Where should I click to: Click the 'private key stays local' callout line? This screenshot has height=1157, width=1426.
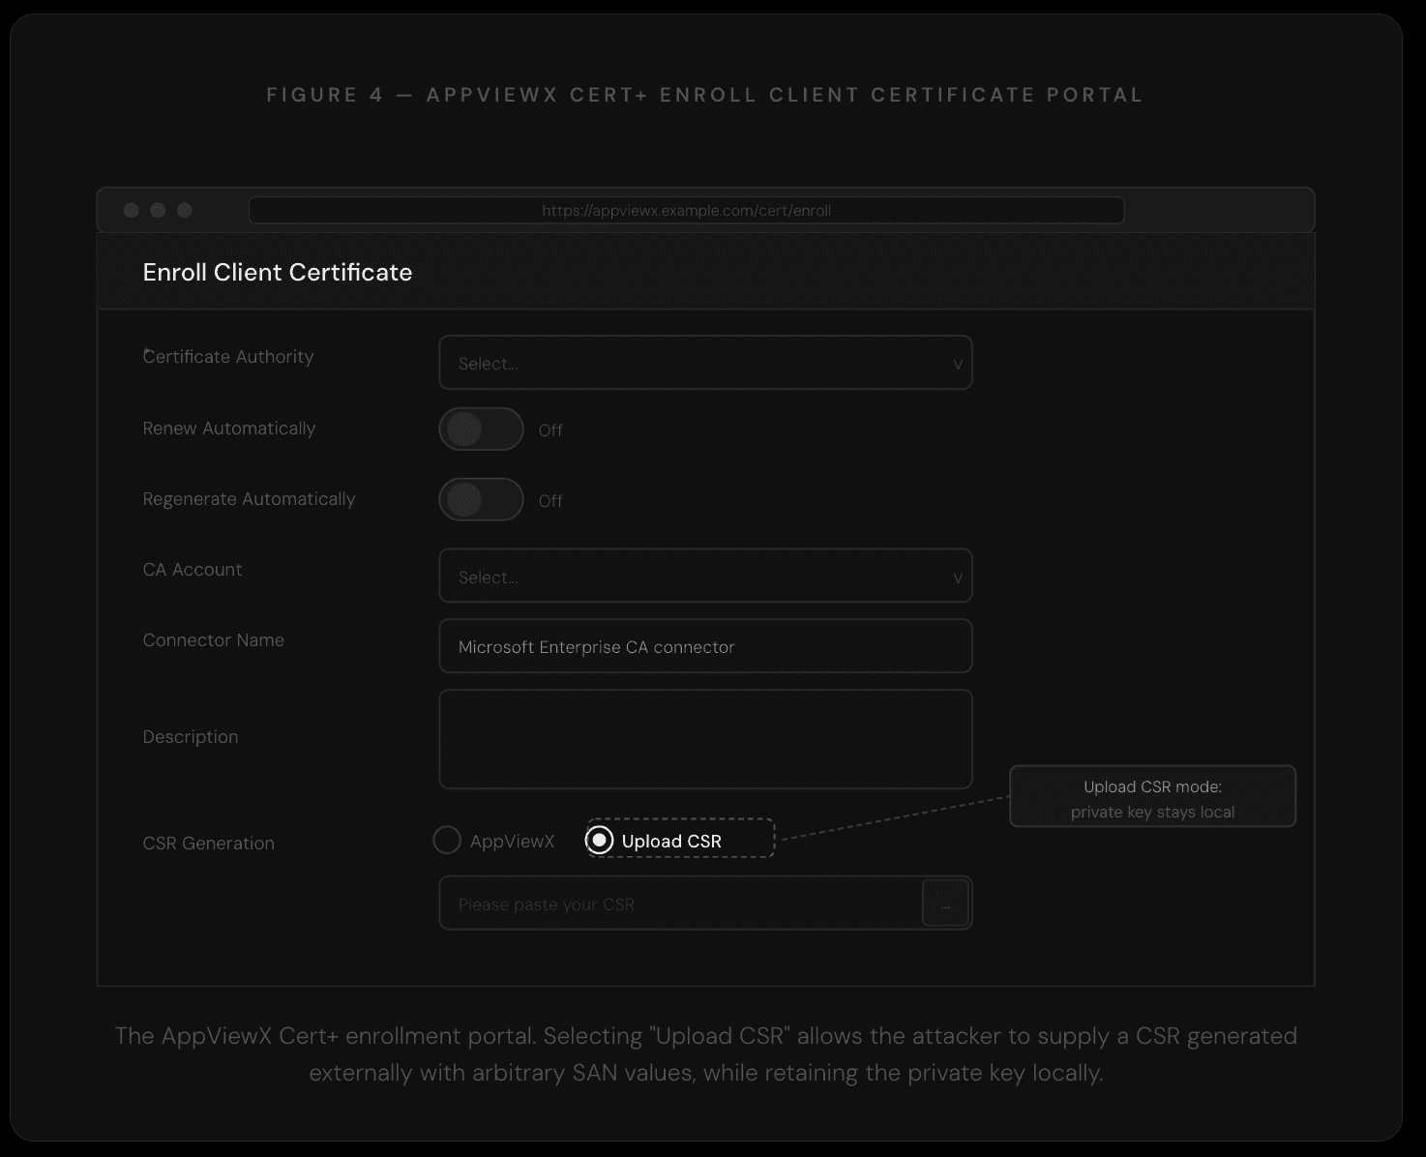(1152, 812)
